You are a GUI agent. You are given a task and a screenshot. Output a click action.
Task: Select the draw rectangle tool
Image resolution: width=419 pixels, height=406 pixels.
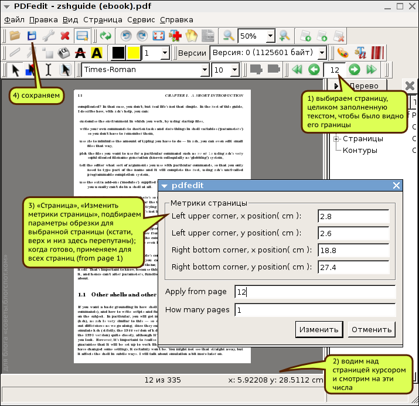[48, 53]
